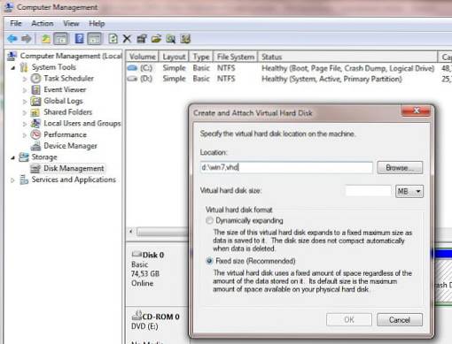Select Local Users and Groups icon
The width and height of the screenshot is (452, 344).
click(x=35, y=124)
